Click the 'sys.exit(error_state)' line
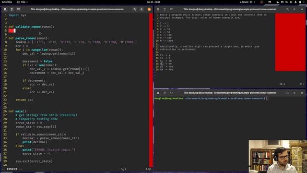 coord(34,161)
